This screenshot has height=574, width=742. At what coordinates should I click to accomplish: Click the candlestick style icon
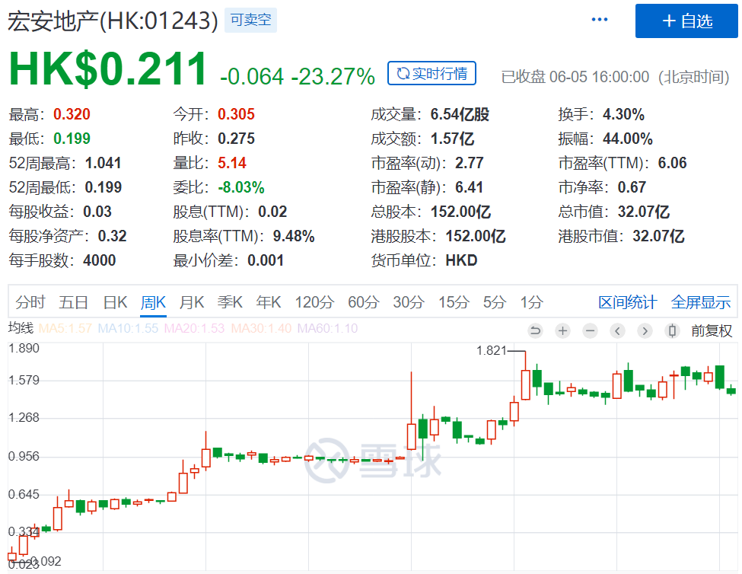(x=672, y=330)
